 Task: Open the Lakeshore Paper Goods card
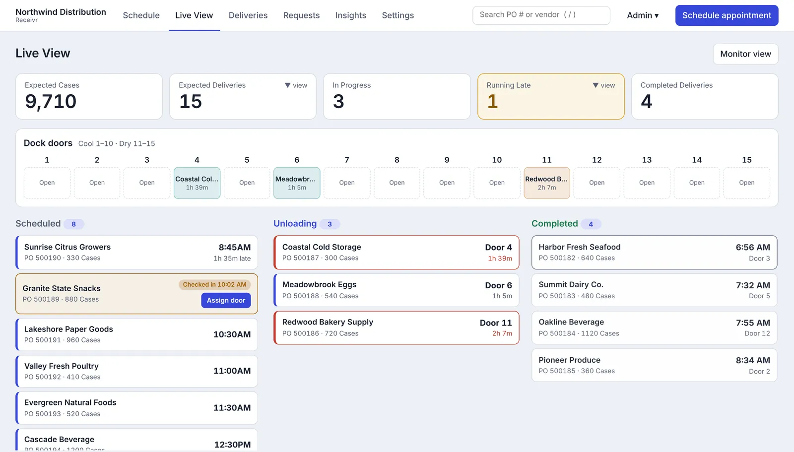tap(136, 334)
